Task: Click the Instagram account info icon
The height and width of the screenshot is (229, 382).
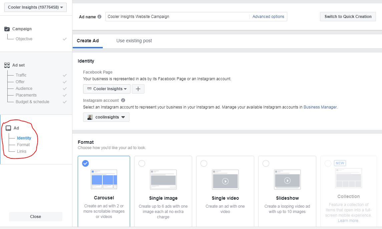Action: 123,100
